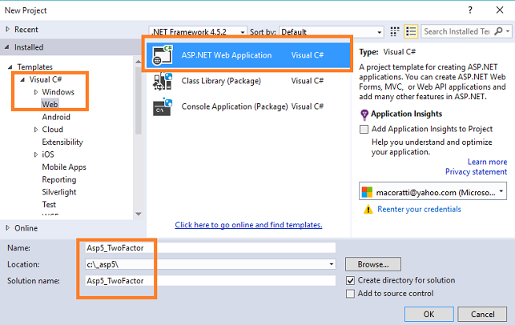This screenshot has height=325, width=515.
Task: Click the Application Insights lightbulb icon
Action: coord(364,114)
